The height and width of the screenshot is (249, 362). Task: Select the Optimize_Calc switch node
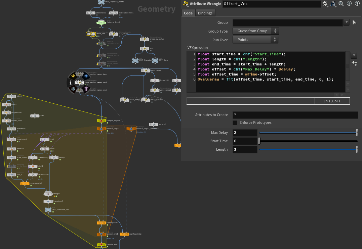[101, 43]
